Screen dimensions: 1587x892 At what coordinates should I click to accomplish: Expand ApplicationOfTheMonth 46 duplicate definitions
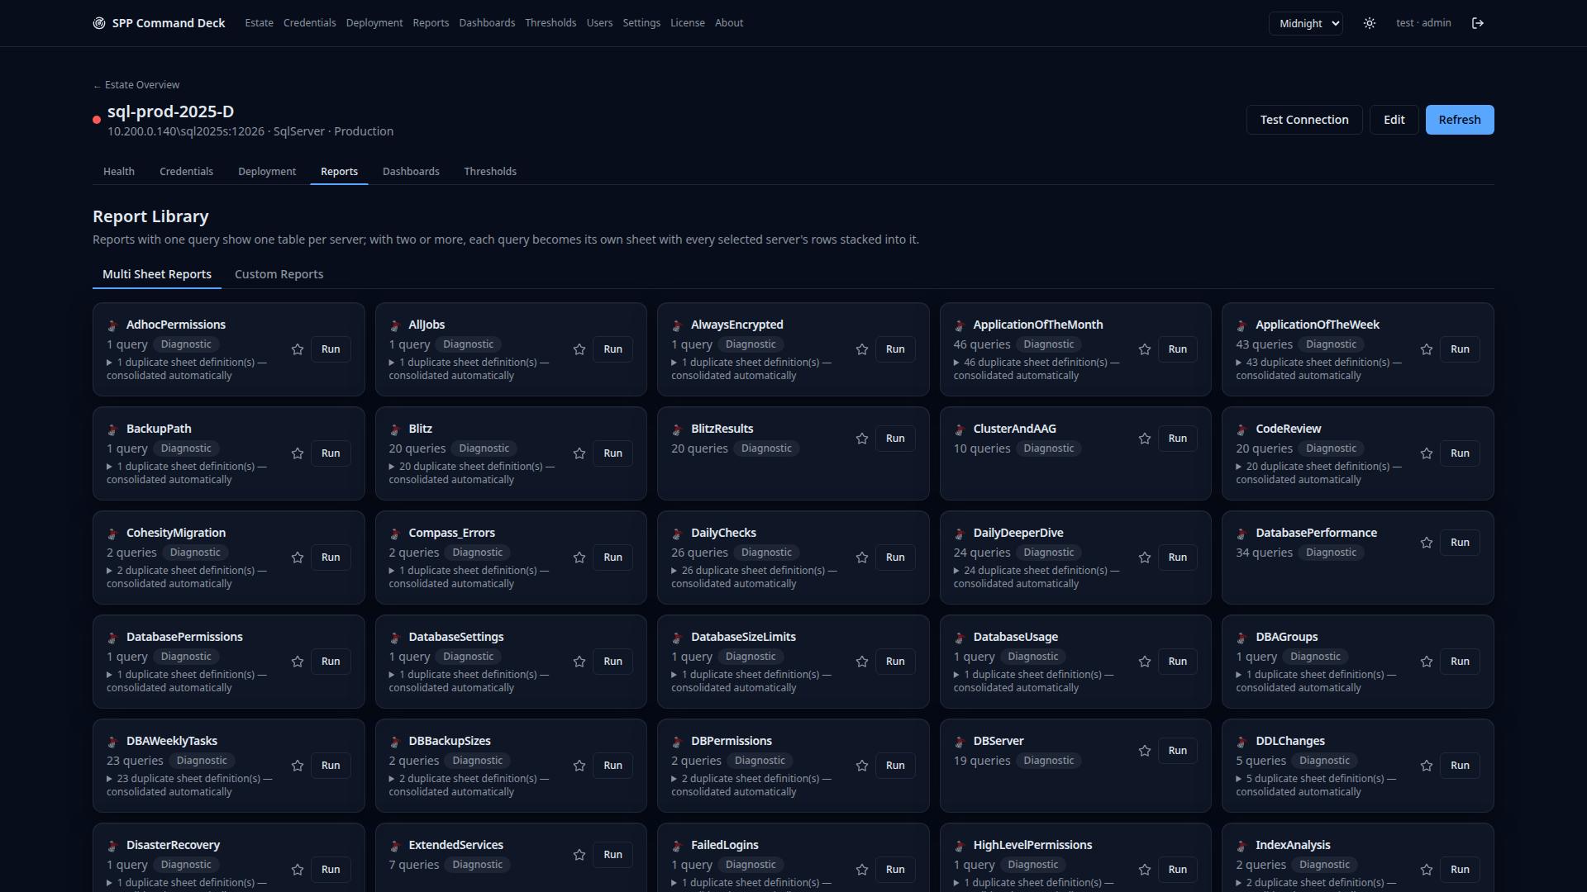click(x=1037, y=369)
